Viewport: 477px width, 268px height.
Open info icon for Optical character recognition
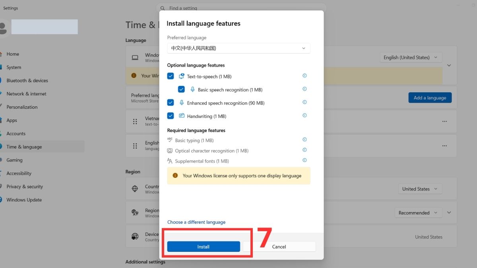tap(305, 150)
